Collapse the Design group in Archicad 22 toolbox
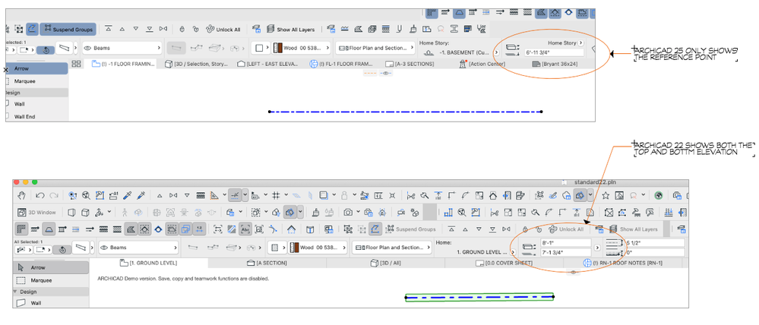759x325 pixels. pos(15,292)
